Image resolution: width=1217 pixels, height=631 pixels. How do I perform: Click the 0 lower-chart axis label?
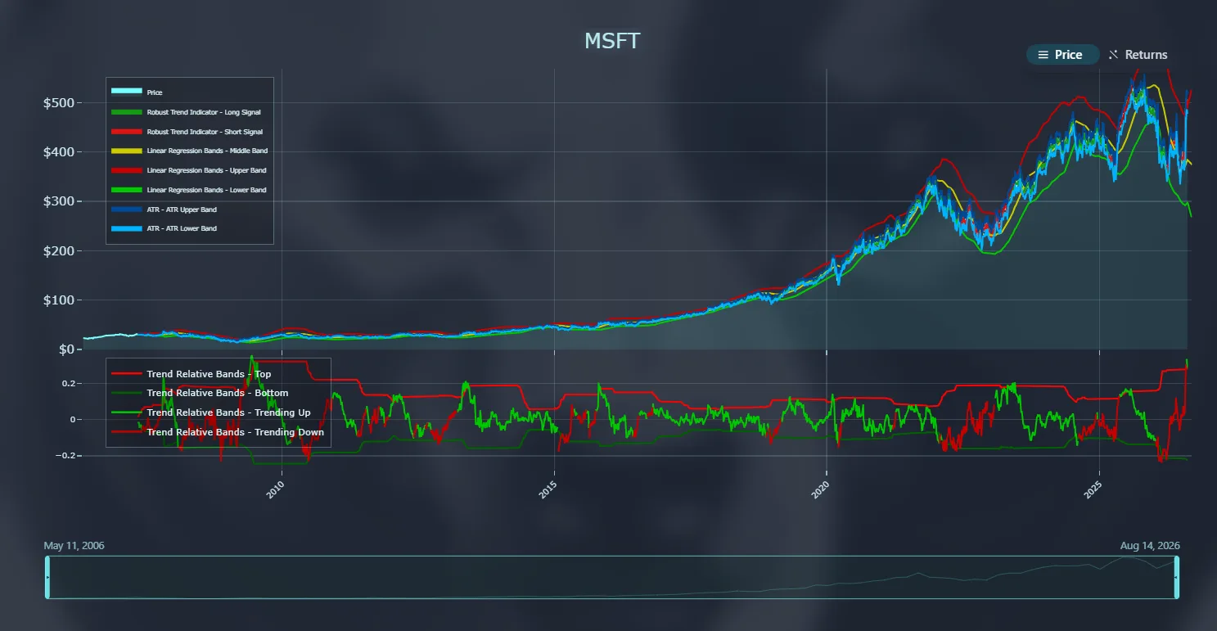[x=72, y=420]
